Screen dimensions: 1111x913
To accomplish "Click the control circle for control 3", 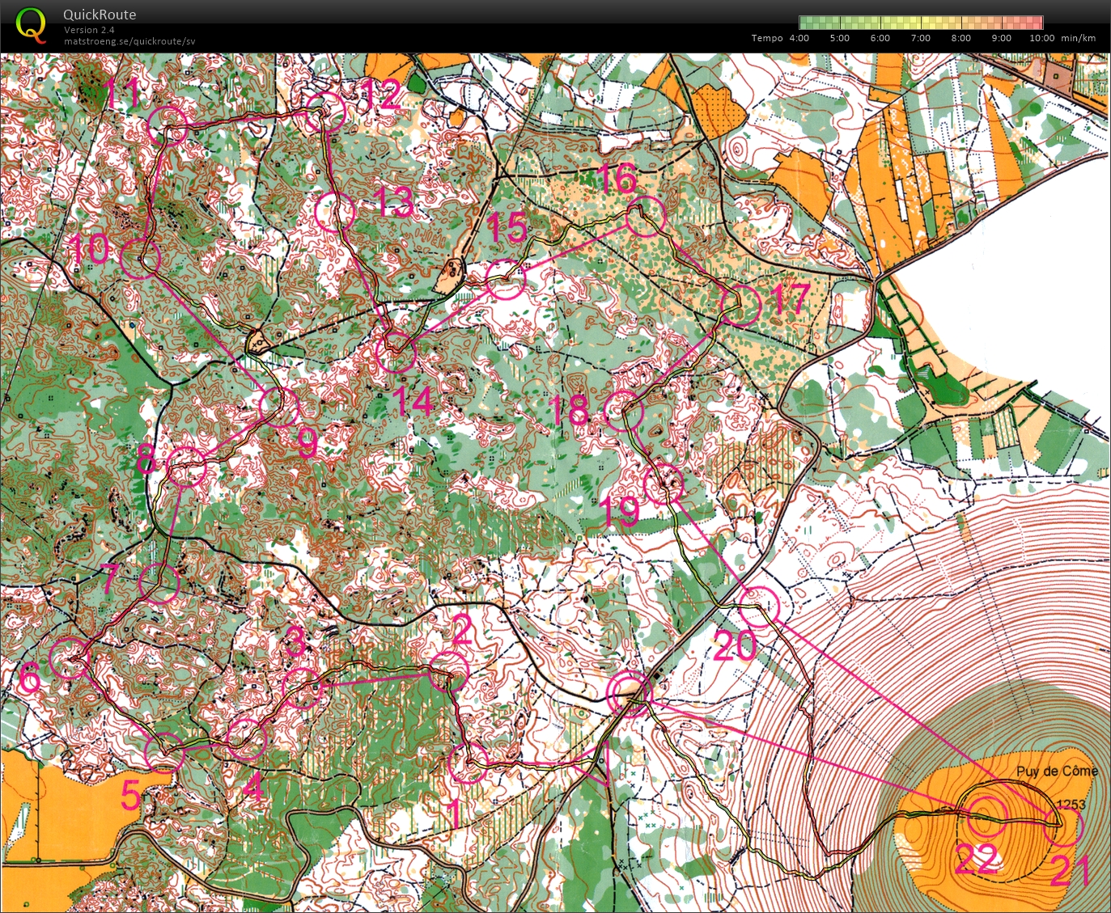I will coord(303,688).
